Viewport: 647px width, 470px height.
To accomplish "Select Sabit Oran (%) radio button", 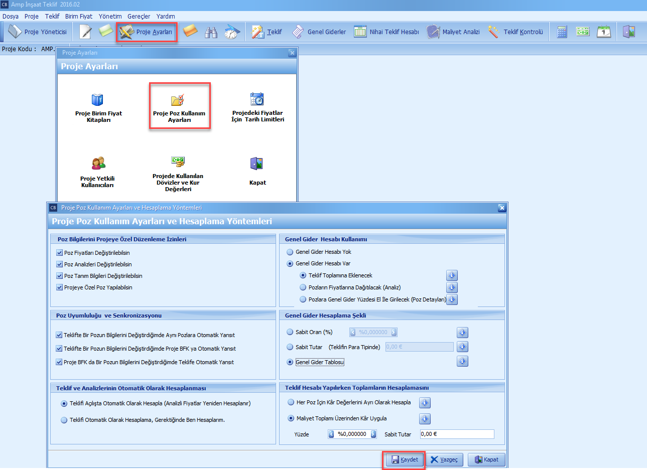I will [290, 332].
